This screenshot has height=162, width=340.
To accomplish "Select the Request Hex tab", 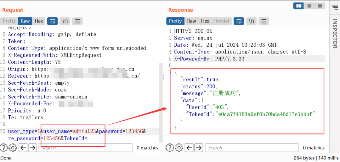I will tap(39, 21).
